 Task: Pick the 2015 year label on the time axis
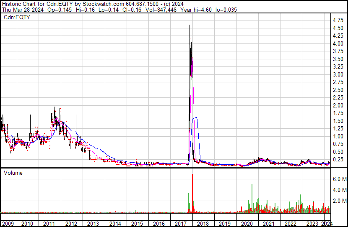pyautogui.click(x=137, y=224)
